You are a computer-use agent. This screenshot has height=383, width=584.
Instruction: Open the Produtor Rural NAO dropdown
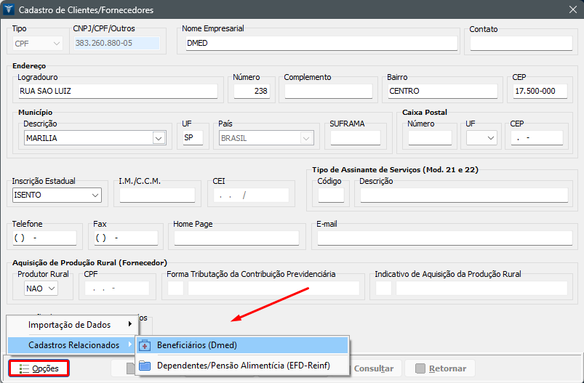[52, 289]
